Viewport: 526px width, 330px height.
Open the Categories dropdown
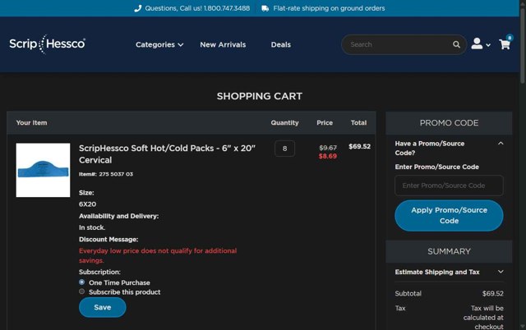pos(159,44)
